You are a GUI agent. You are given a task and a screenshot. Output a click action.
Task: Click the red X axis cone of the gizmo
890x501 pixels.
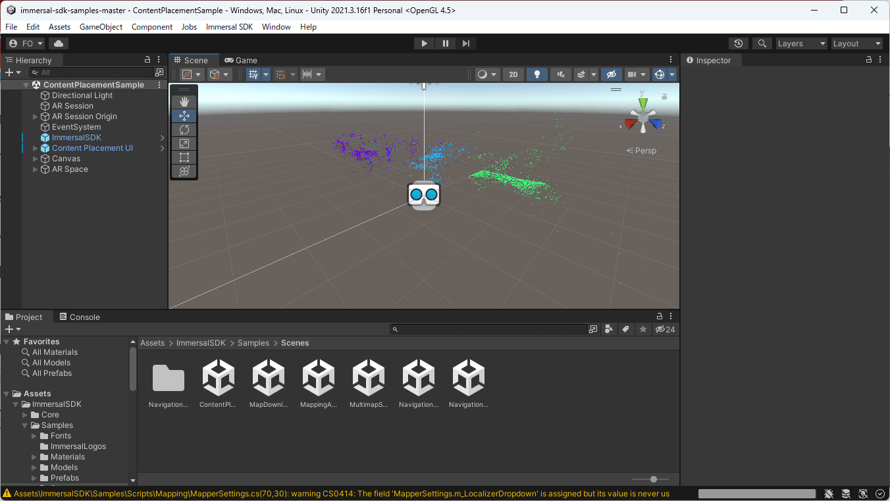click(631, 124)
